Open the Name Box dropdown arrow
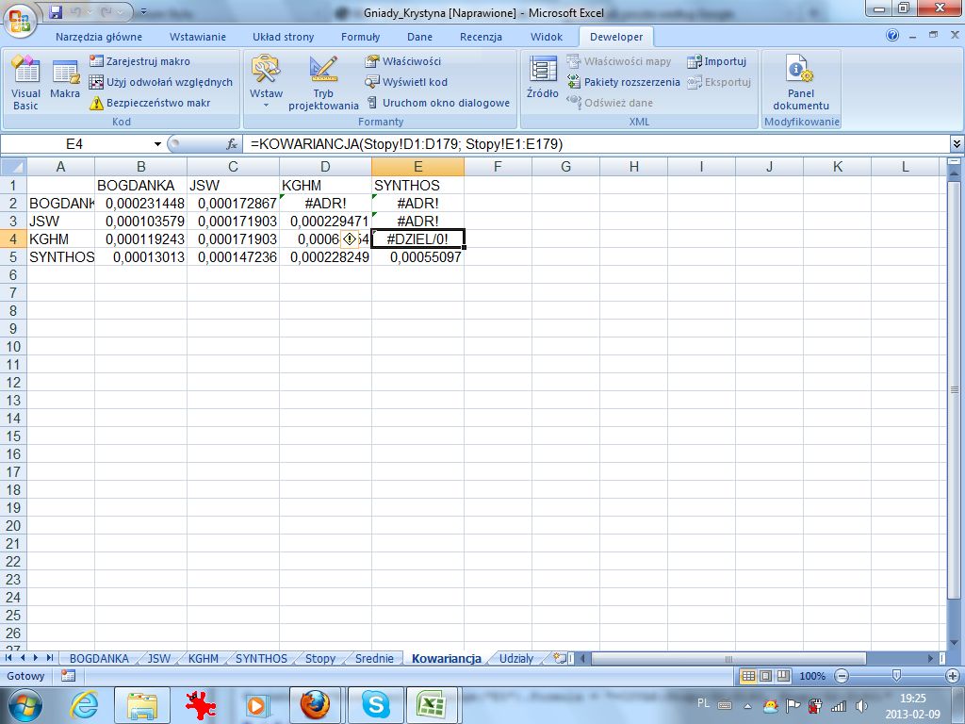This screenshot has width=965, height=724. coord(157,144)
